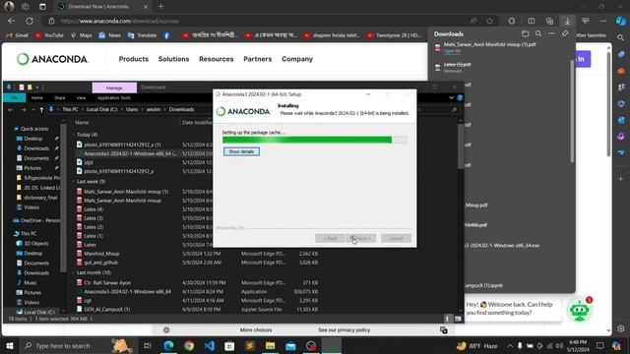
Task: Open View tab in File Explorer
Action: tap(81, 97)
